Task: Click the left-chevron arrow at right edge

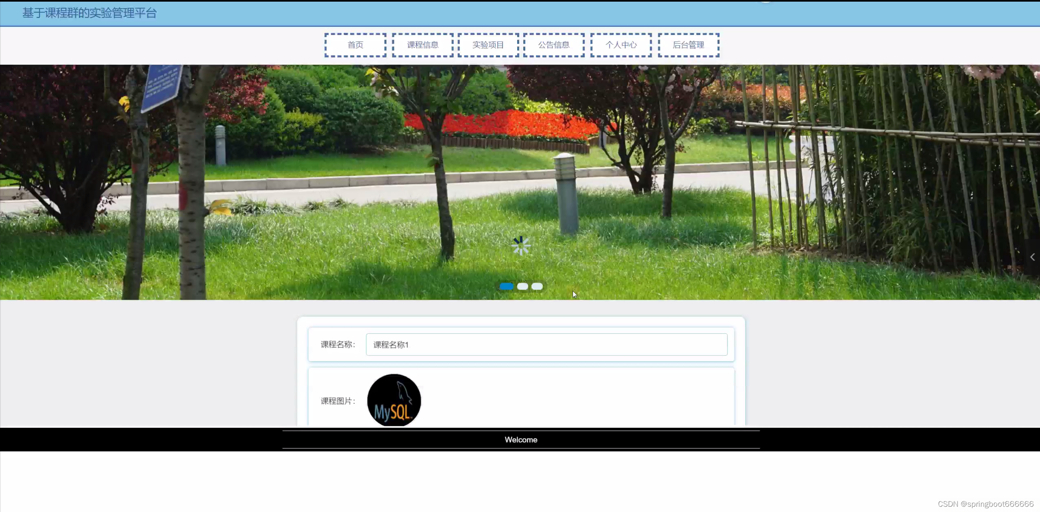Action: (x=1032, y=257)
